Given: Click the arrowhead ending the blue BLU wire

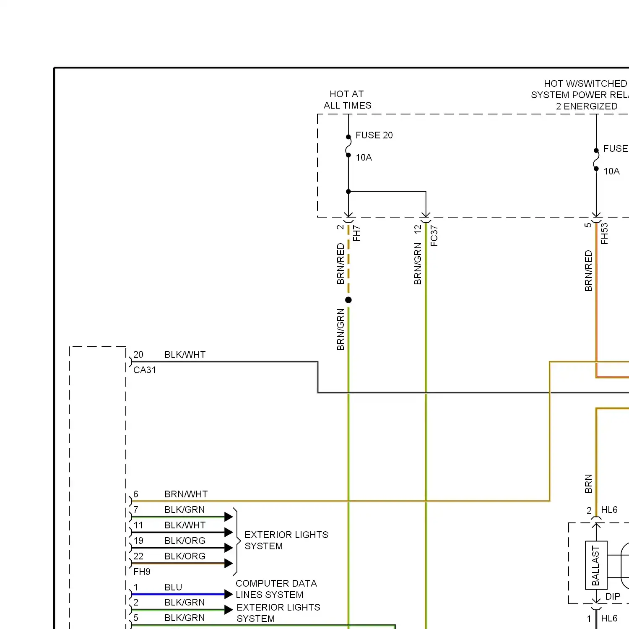Looking at the screenshot, I should point(229,594).
